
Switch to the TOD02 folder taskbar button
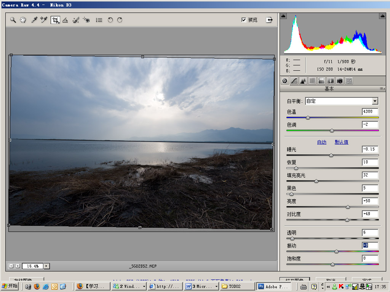238,287
